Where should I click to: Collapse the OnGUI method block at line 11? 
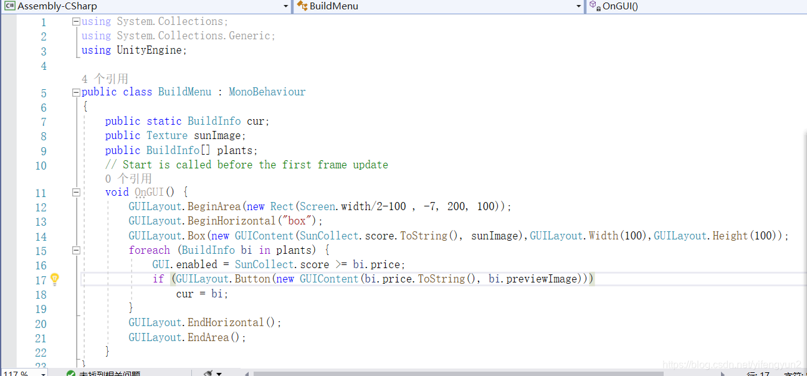[76, 192]
